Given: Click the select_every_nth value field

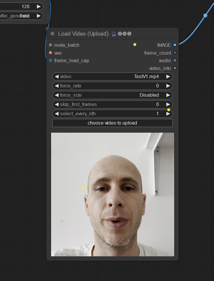Looking at the screenshot, I should click(113, 114).
